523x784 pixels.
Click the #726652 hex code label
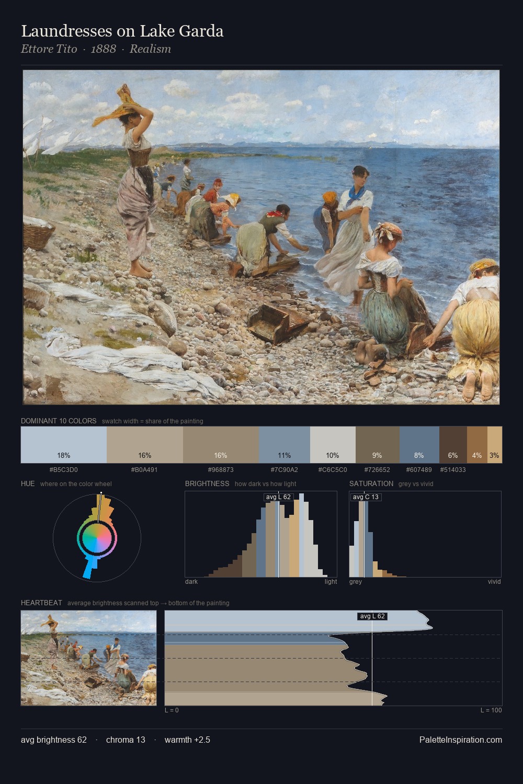378,470
